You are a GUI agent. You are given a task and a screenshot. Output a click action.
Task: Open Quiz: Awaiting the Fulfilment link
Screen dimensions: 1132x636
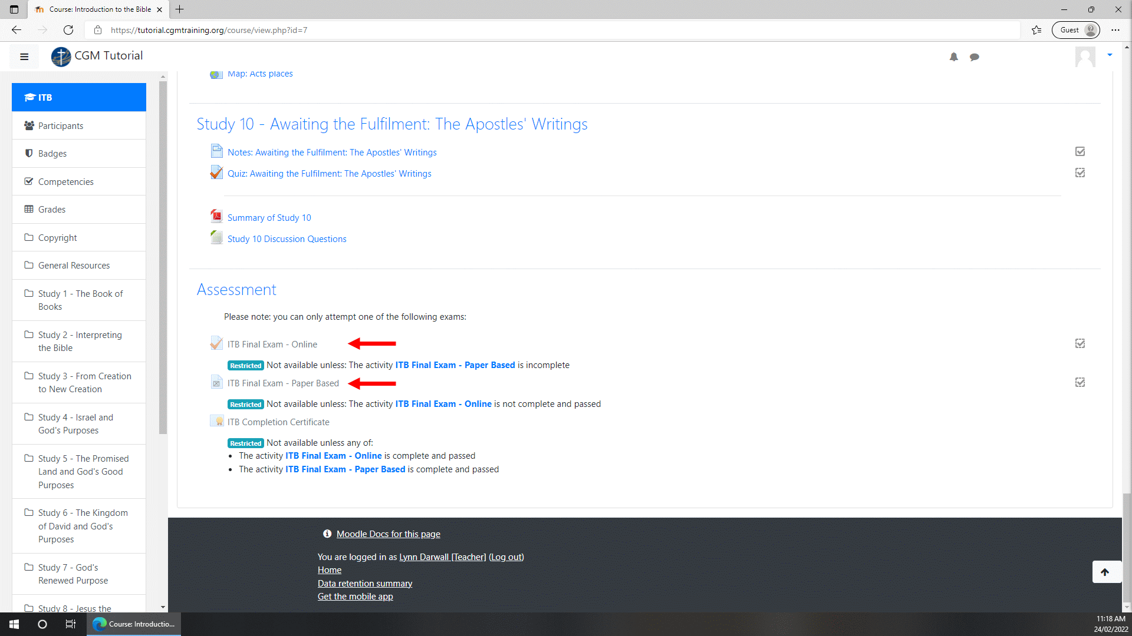[329, 173]
